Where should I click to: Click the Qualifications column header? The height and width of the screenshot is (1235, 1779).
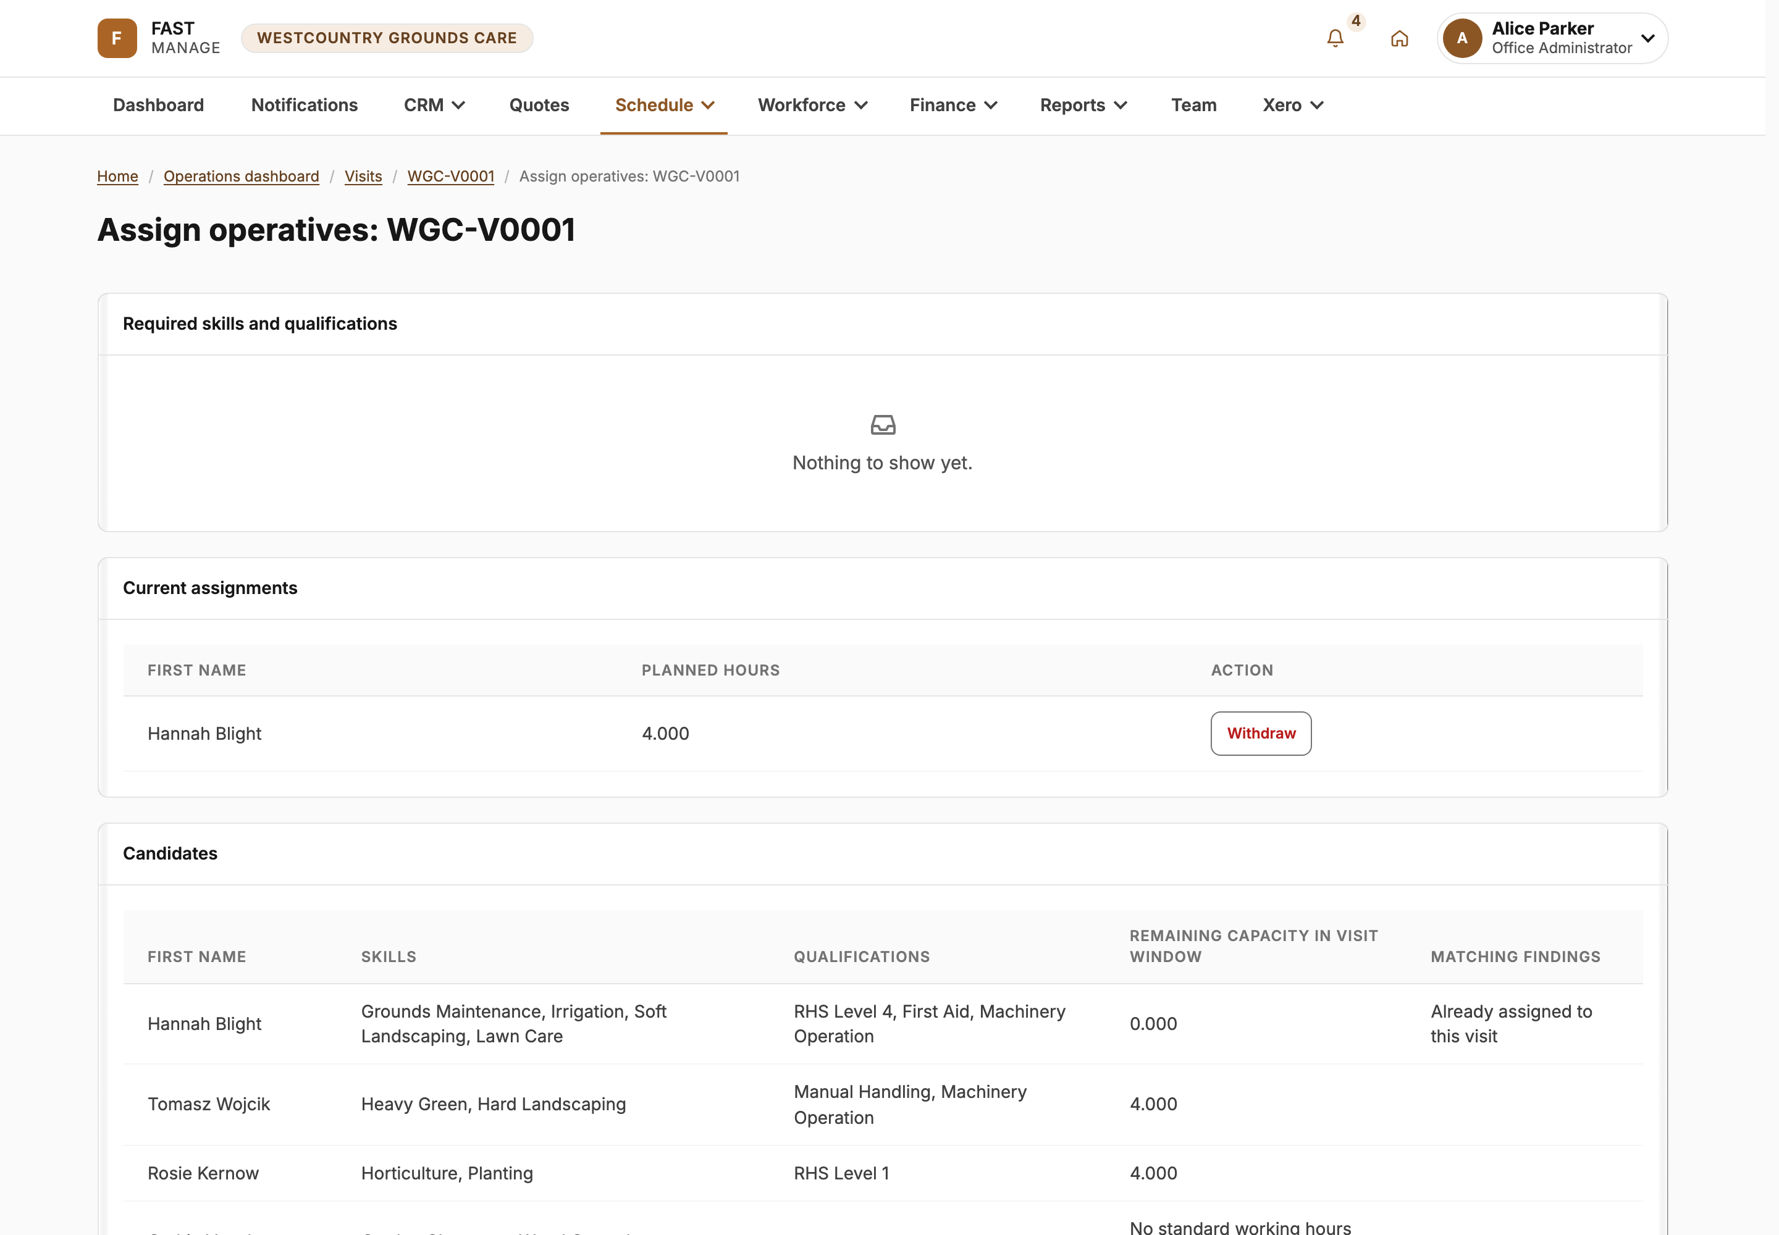[862, 957]
